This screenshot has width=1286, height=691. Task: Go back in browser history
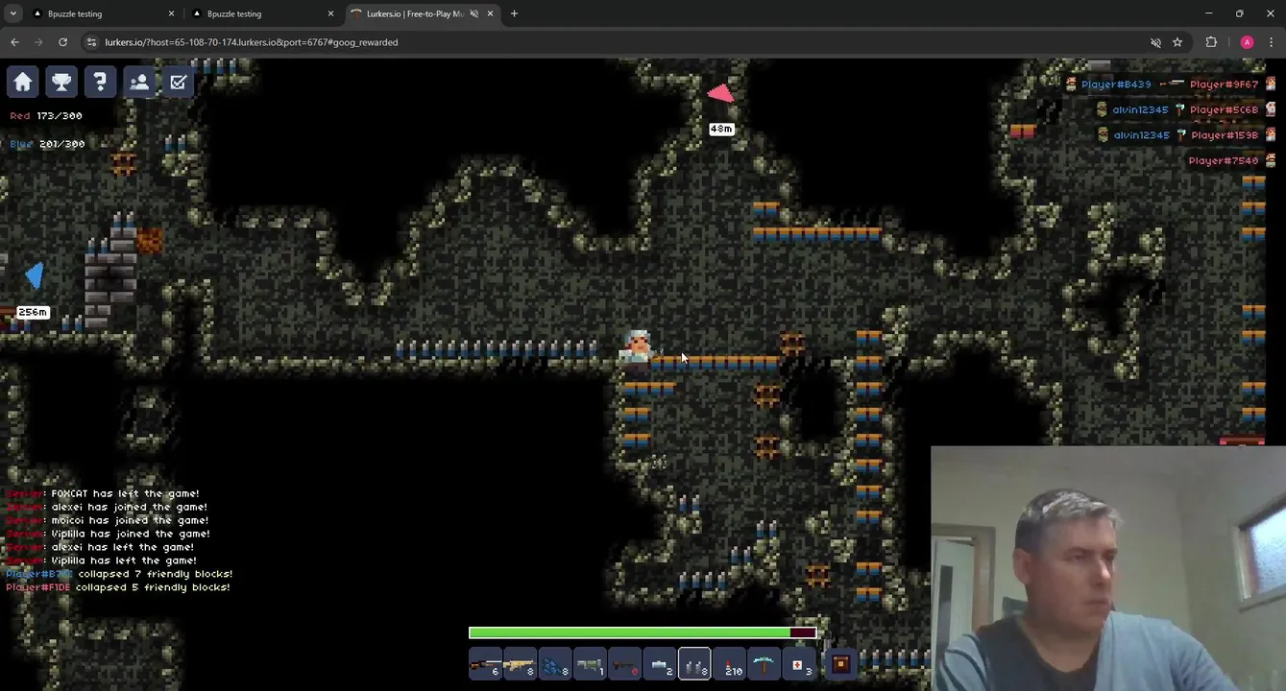point(14,42)
